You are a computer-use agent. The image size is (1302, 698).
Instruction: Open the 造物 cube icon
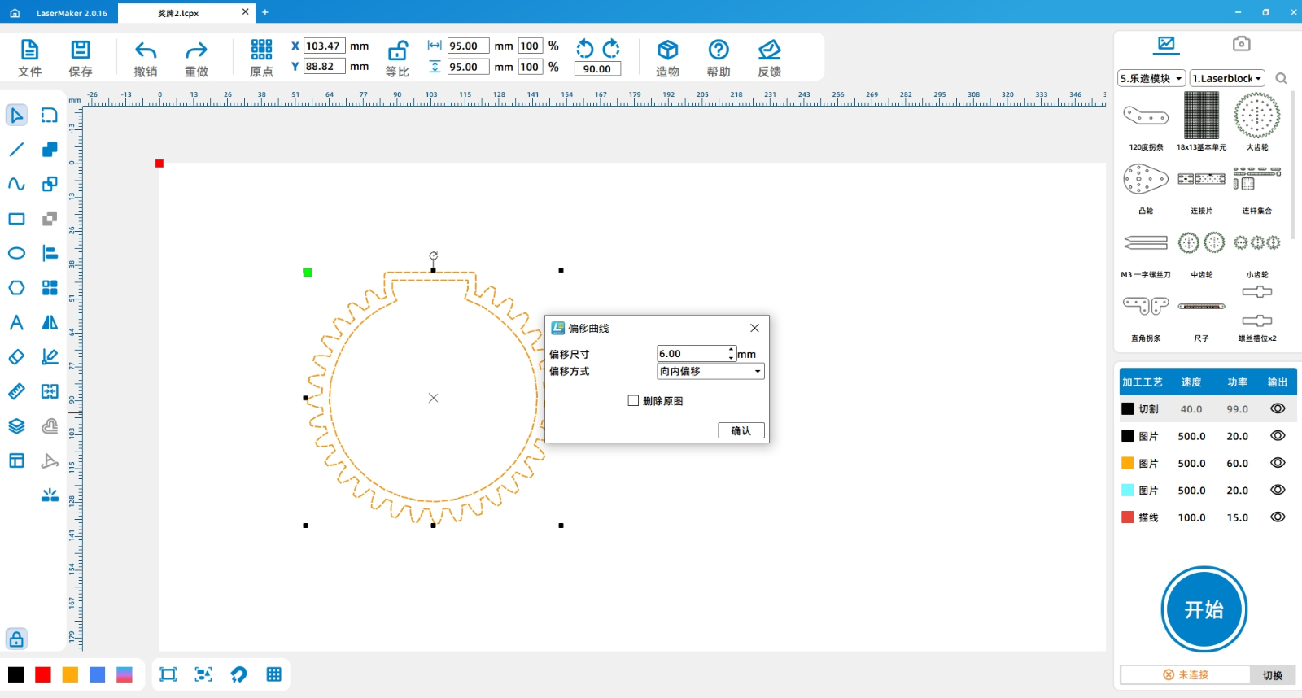coord(667,50)
